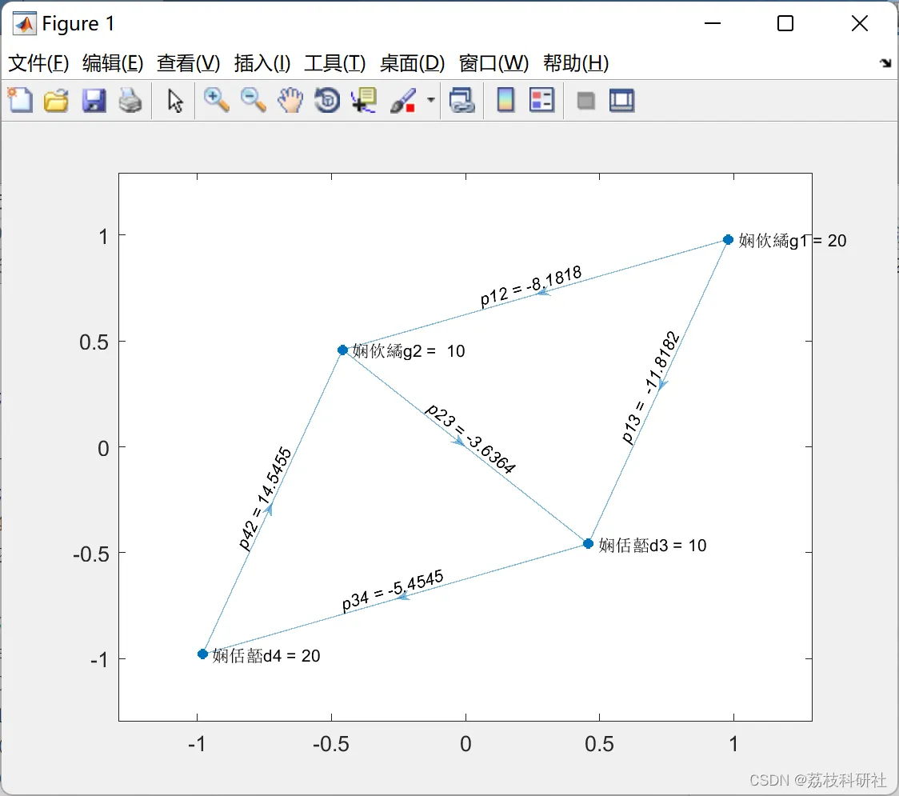The width and height of the screenshot is (899, 796).
Task: Click the edge label p13 = -11.8182
Action: pos(651,387)
